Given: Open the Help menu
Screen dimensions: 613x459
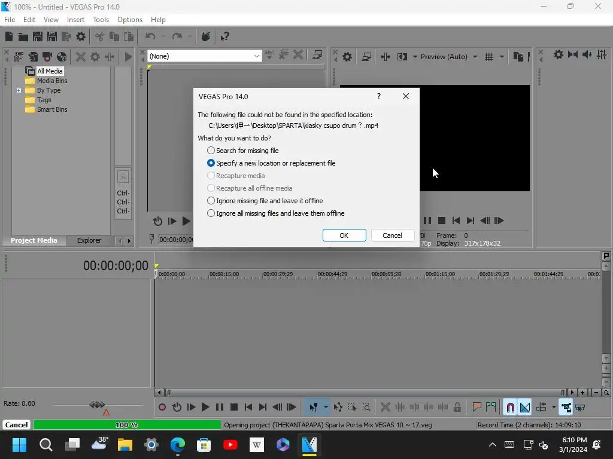Looking at the screenshot, I should pyautogui.click(x=158, y=20).
